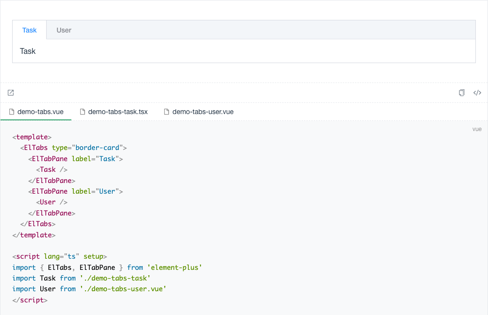Screen dimensions: 488x315
Task: Click the file icon beside demo-tabs-task.tsx
Action: pyautogui.click(x=83, y=112)
